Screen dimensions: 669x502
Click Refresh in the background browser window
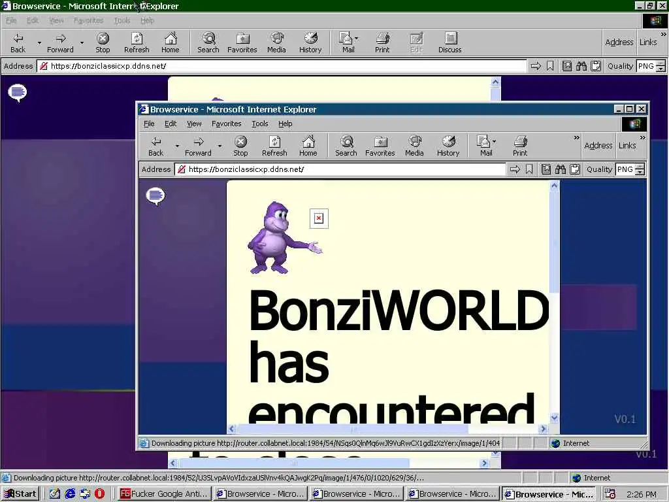(x=137, y=42)
